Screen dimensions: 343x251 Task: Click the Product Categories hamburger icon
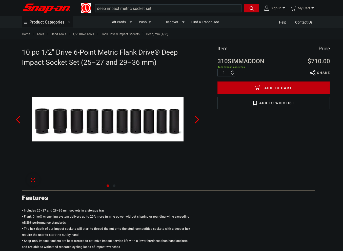(26, 22)
